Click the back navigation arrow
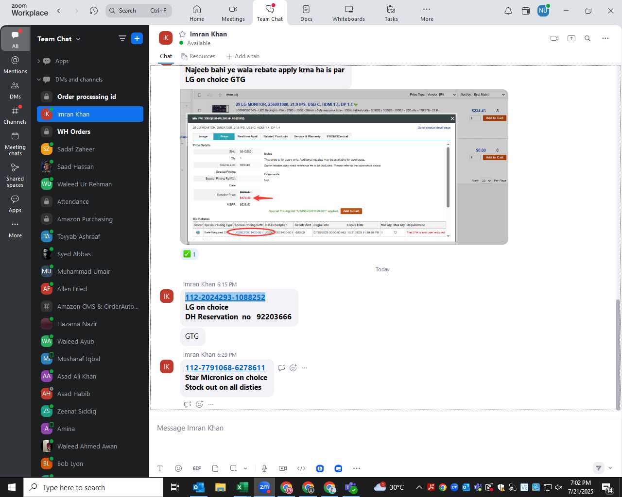This screenshot has height=497, width=622. pos(59,11)
